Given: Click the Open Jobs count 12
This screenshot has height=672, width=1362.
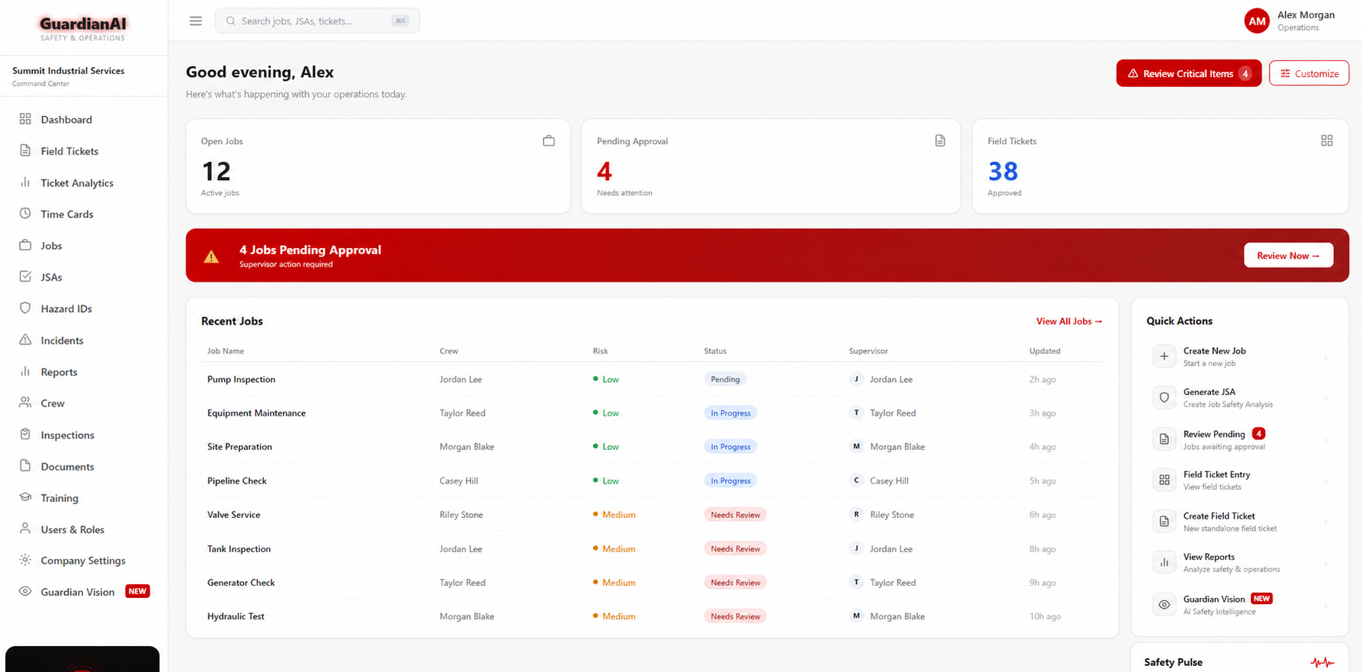Looking at the screenshot, I should click(216, 171).
